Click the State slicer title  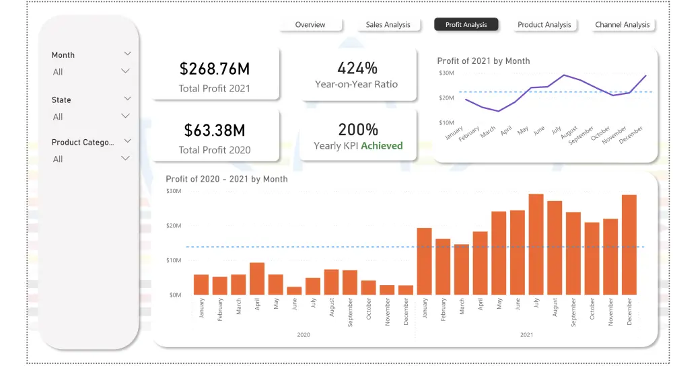pos(61,100)
